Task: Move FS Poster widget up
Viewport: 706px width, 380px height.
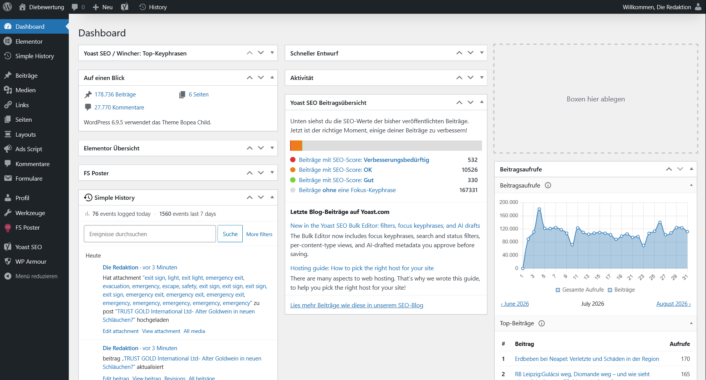Action: pos(250,173)
